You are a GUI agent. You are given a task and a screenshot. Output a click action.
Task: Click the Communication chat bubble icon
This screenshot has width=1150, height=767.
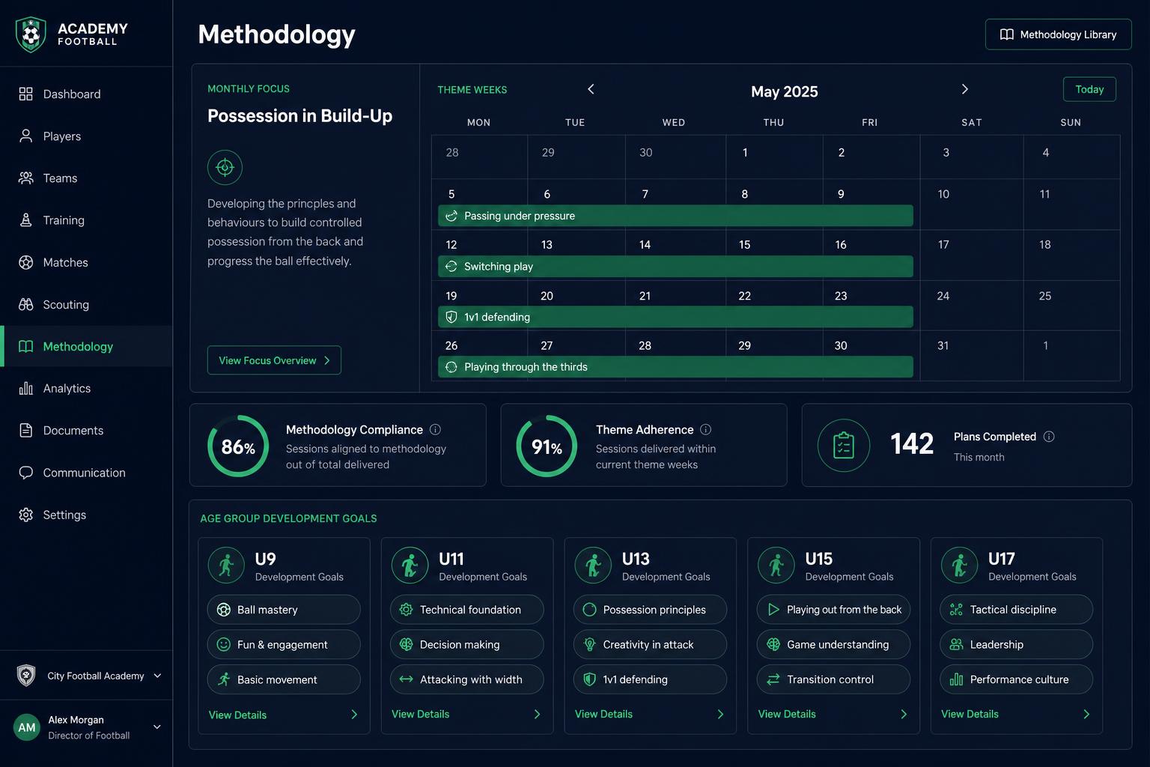[26, 473]
